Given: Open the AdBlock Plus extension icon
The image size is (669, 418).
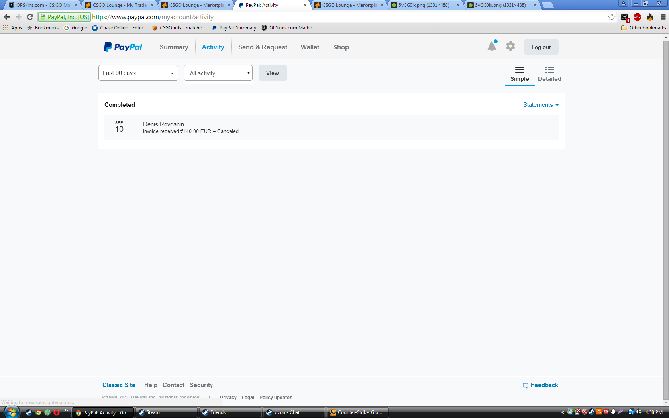Looking at the screenshot, I should coord(637,17).
